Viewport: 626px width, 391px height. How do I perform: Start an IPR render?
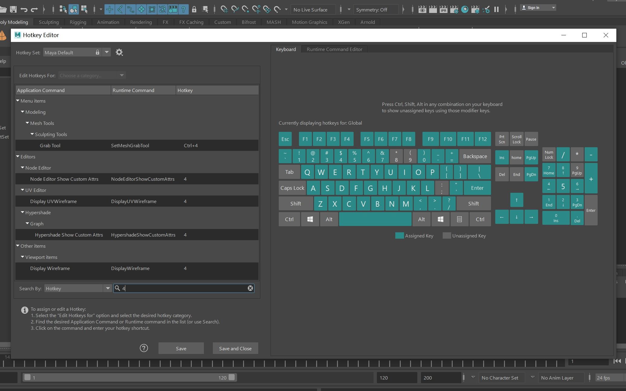[x=444, y=9]
